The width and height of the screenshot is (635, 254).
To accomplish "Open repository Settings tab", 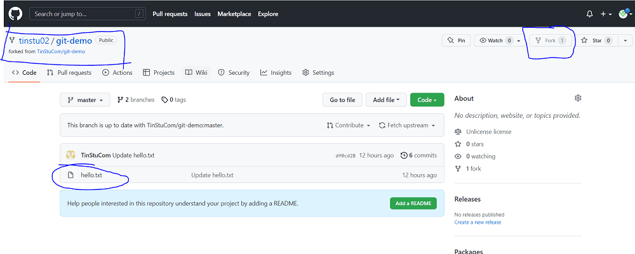I will (x=318, y=73).
